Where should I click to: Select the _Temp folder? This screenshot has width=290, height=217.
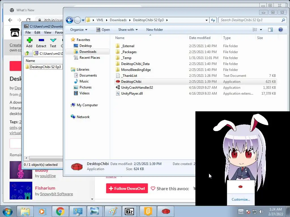pyautogui.click(x=195, y=58)
